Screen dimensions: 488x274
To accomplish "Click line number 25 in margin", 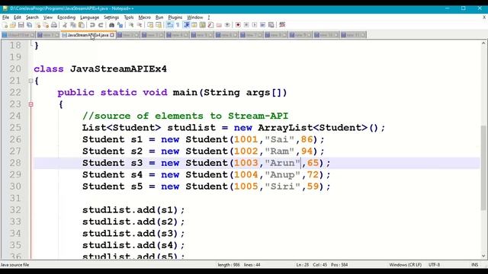I will [15, 128].
